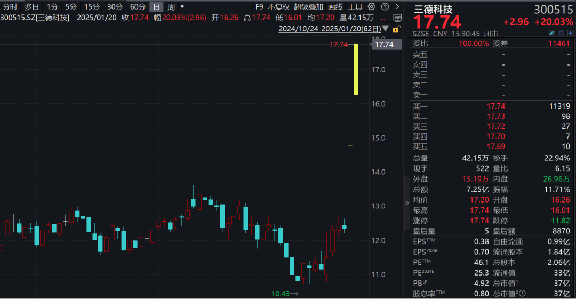Select the 60分 period tab
This screenshot has width=576, height=299.
[138, 6]
